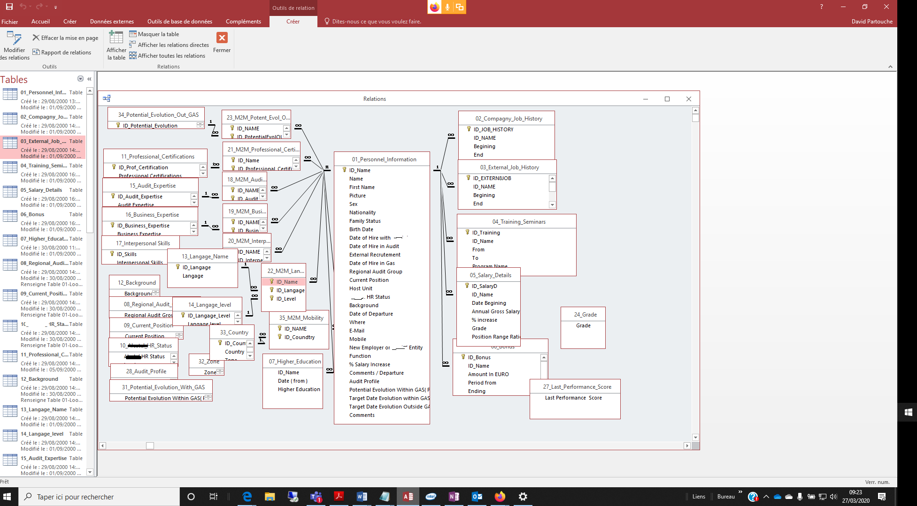Open Microsoft Word from taskbar
Screen dimensions: 917x506
point(362,497)
